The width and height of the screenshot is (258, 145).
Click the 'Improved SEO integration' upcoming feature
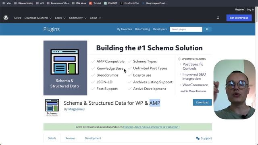pos(194,77)
